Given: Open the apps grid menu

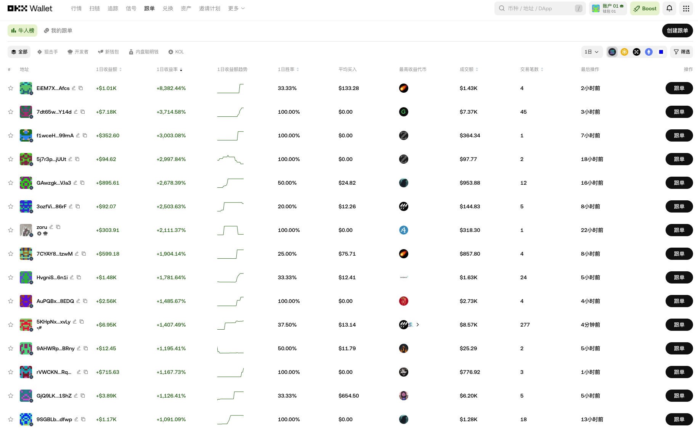Looking at the screenshot, I should (686, 8).
